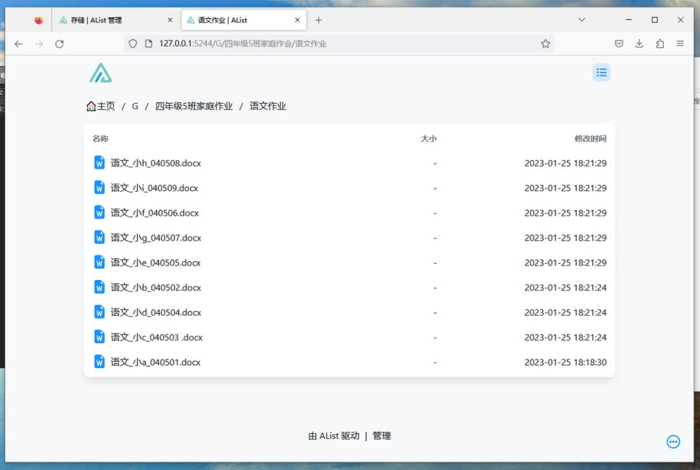This screenshot has width=700, height=470.
Task: Navigate to 主页 in breadcrumb
Action: tap(101, 106)
